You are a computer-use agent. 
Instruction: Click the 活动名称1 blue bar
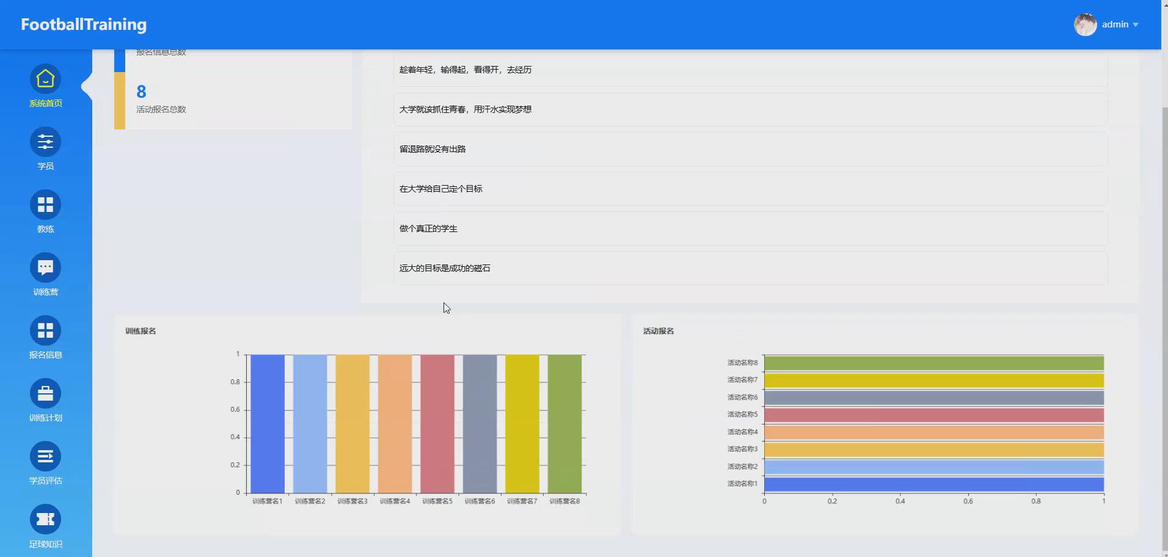933,483
